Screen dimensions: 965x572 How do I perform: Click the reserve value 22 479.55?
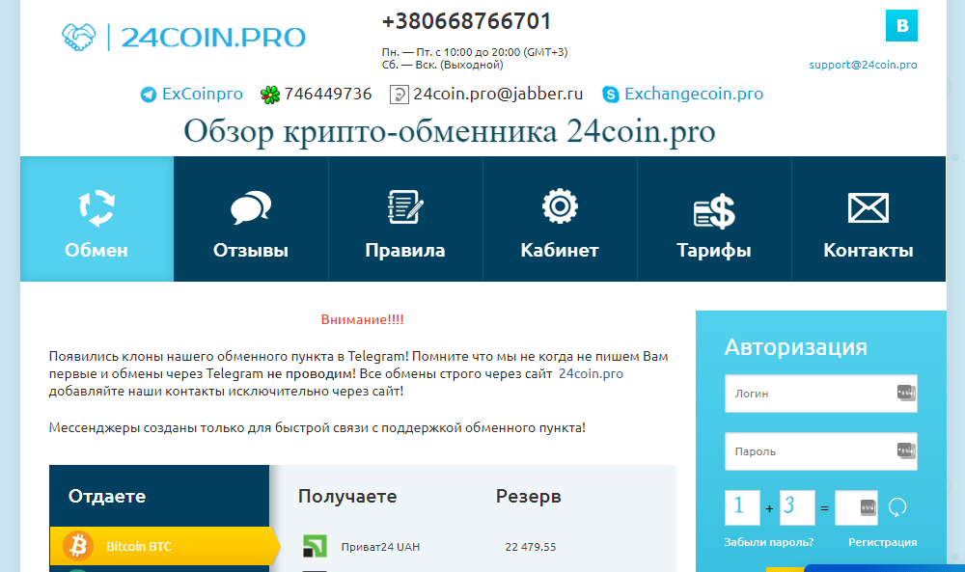(531, 547)
